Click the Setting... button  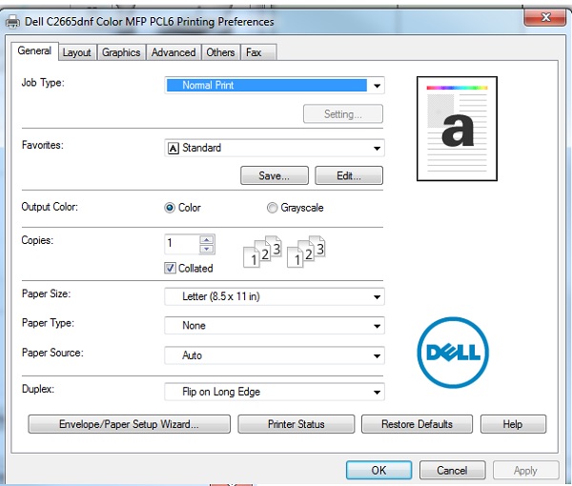point(343,114)
